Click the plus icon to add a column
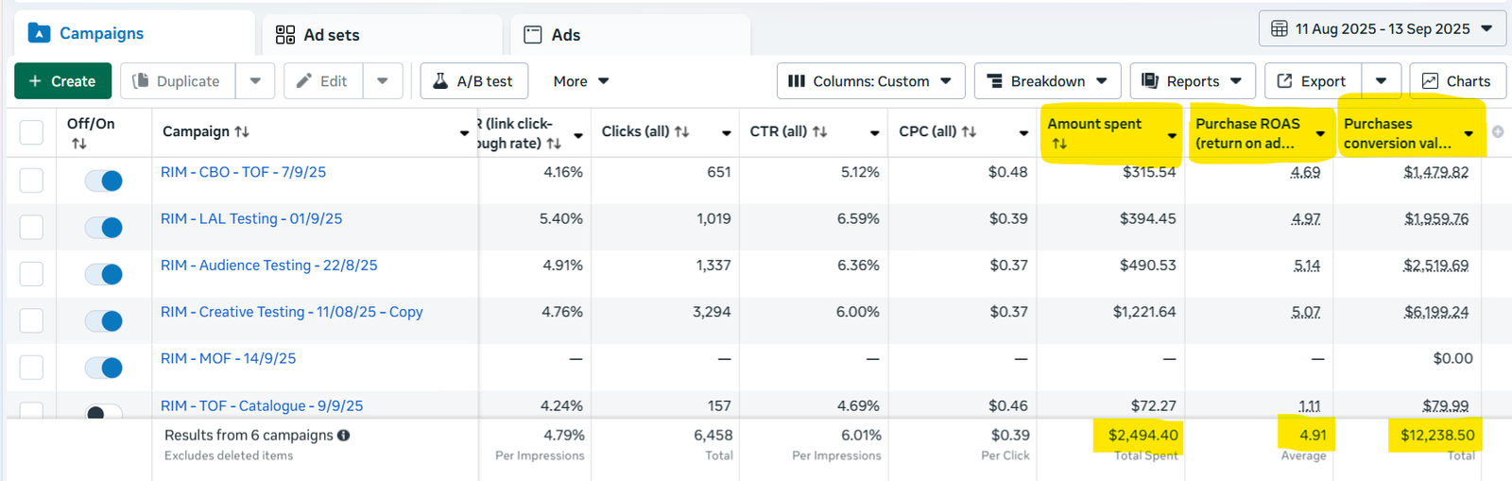The width and height of the screenshot is (1512, 481). point(1498,132)
